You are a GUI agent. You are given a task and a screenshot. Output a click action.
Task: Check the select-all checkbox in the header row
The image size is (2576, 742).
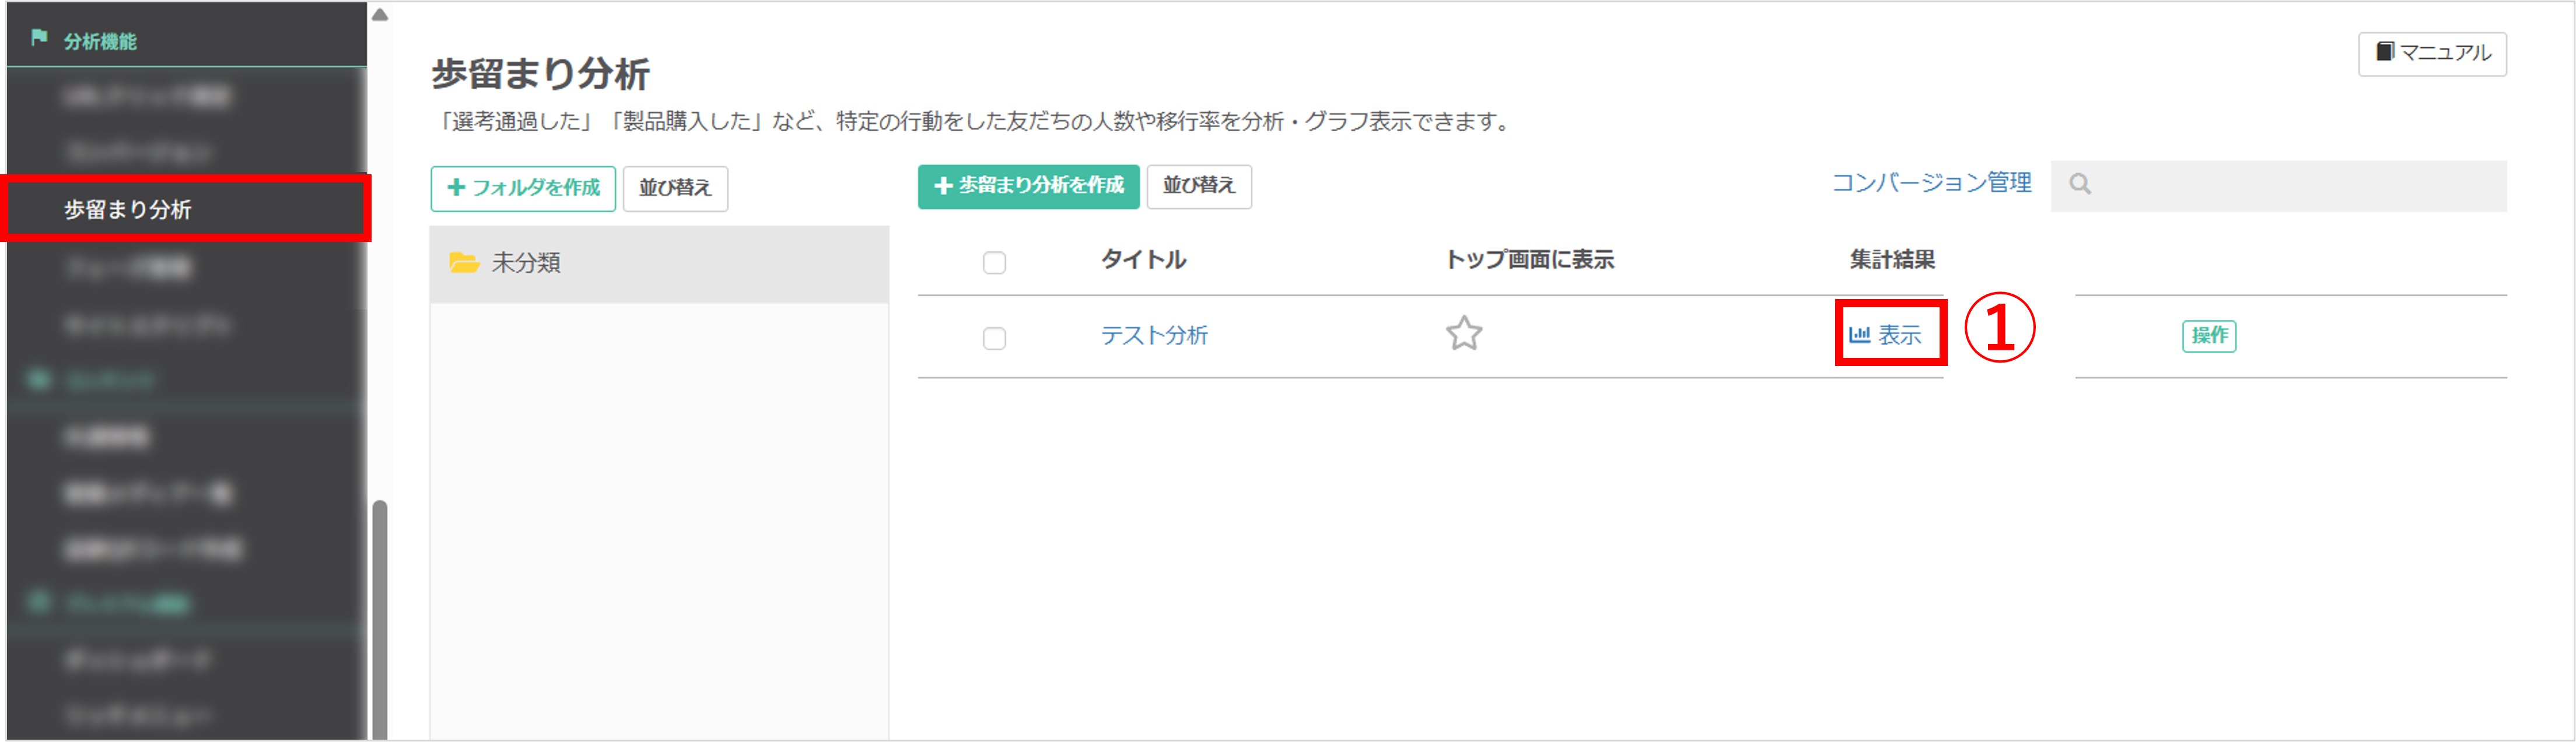tap(995, 262)
